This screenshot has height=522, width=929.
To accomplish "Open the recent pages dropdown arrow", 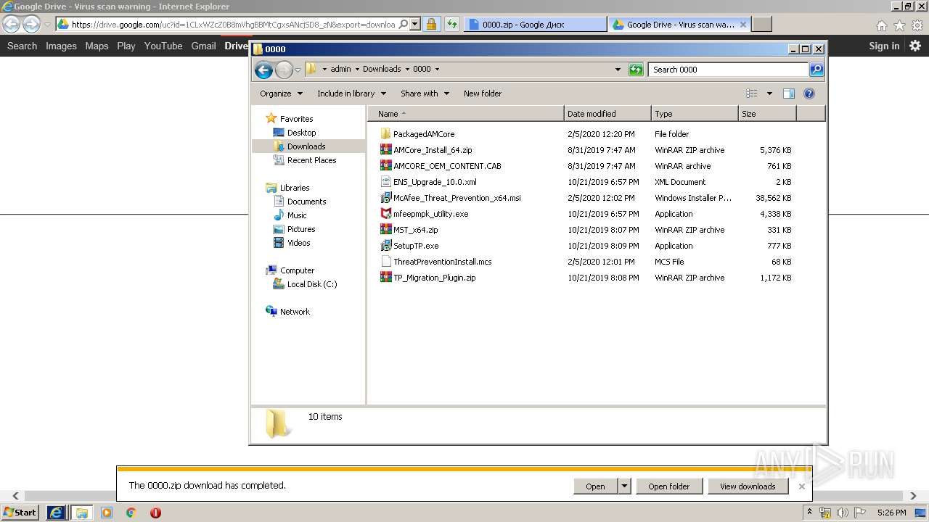I will (298, 70).
